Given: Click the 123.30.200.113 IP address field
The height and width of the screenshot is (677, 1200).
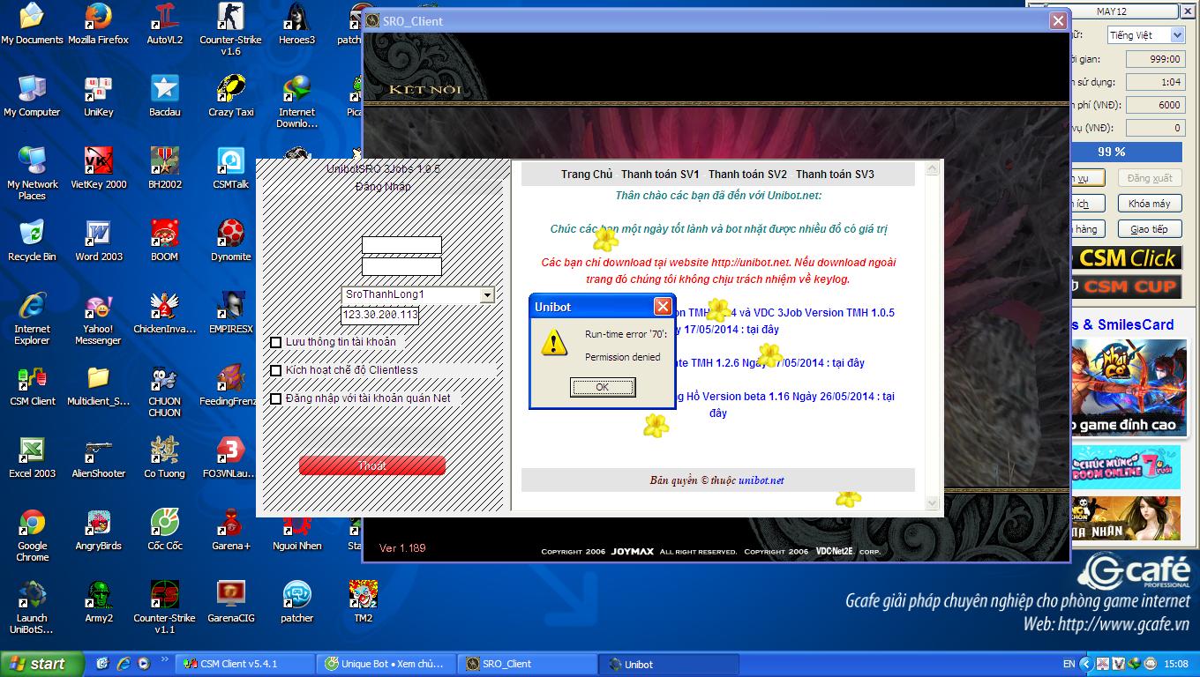Looking at the screenshot, I should [x=380, y=315].
